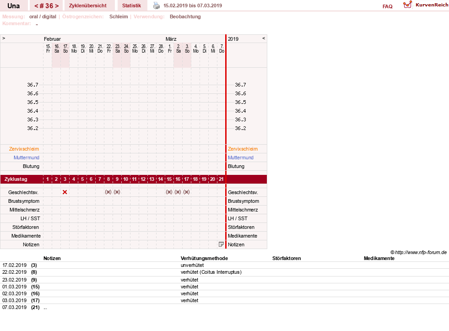Click the intercourse marker on cycle day 16
The image size is (449, 331).
[178, 192]
